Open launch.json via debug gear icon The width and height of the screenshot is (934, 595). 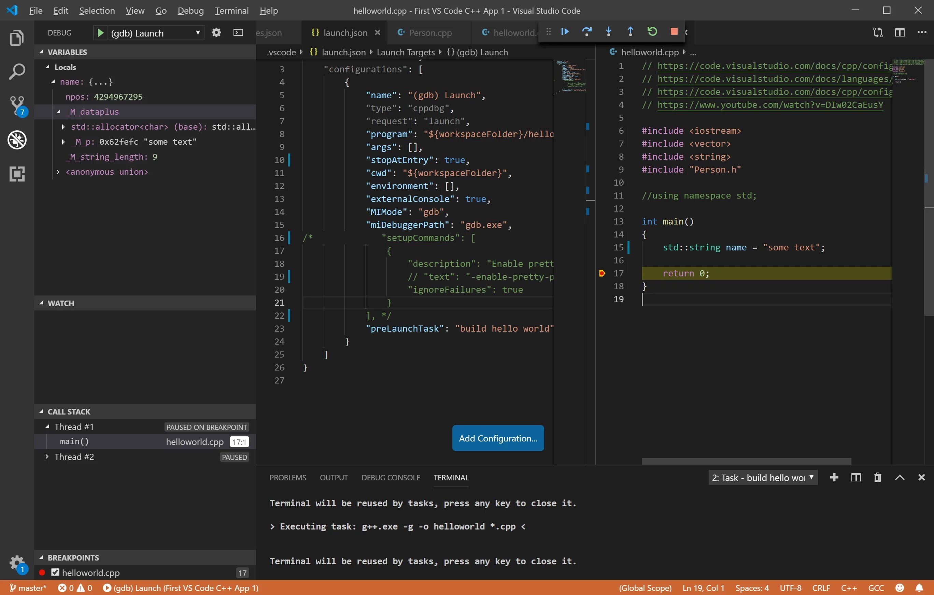coord(216,32)
